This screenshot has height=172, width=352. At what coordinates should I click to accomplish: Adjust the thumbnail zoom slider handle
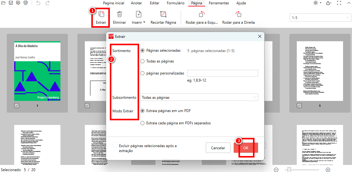pos(289,170)
